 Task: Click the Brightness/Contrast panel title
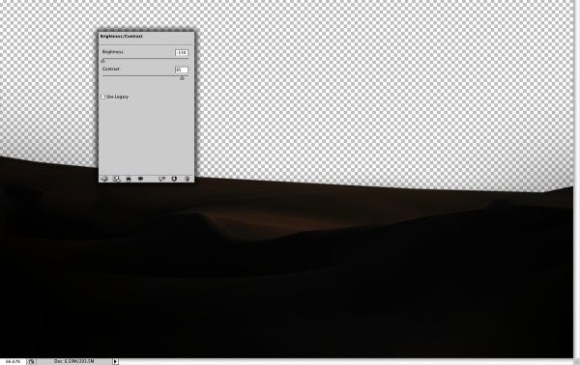122,36
